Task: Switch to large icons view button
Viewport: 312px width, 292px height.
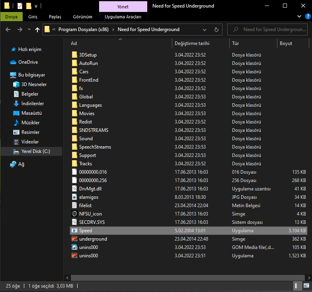Action: coord(306,286)
